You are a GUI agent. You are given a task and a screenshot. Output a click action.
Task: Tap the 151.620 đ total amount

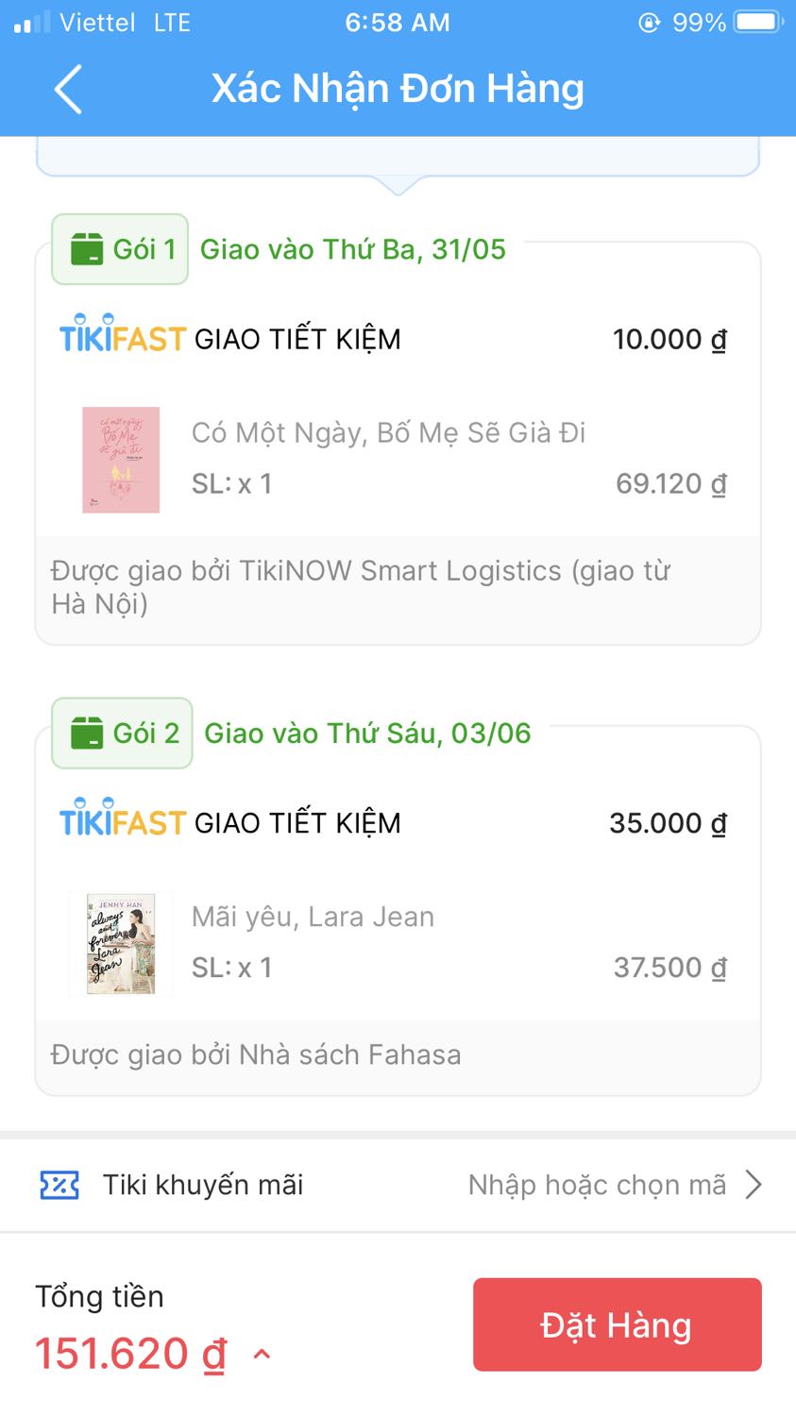(130, 1354)
